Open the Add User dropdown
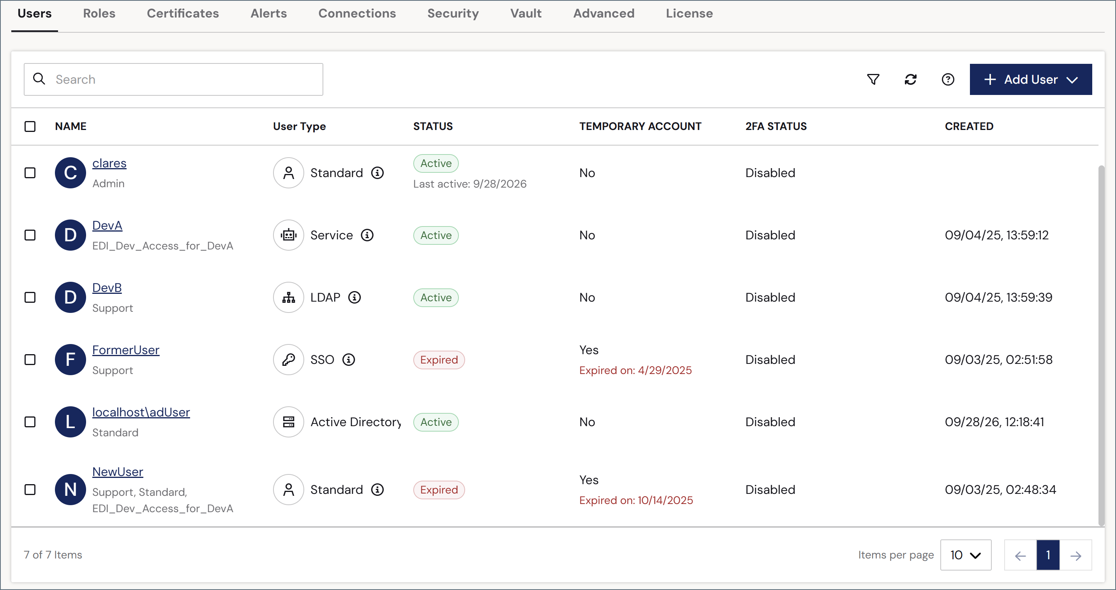 click(x=1031, y=79)
